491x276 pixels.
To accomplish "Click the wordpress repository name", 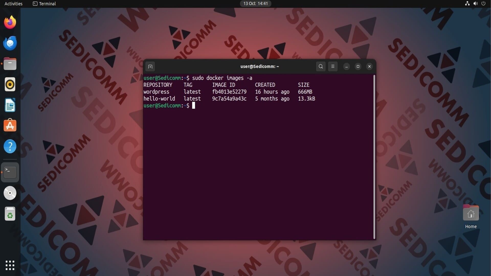I will [156, 92].
